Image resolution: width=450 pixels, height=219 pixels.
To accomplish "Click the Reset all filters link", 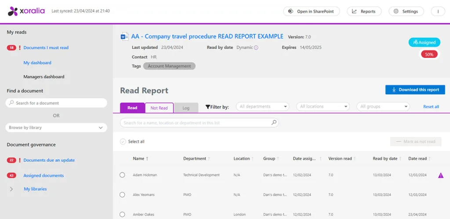I will [x=431, y=107].
